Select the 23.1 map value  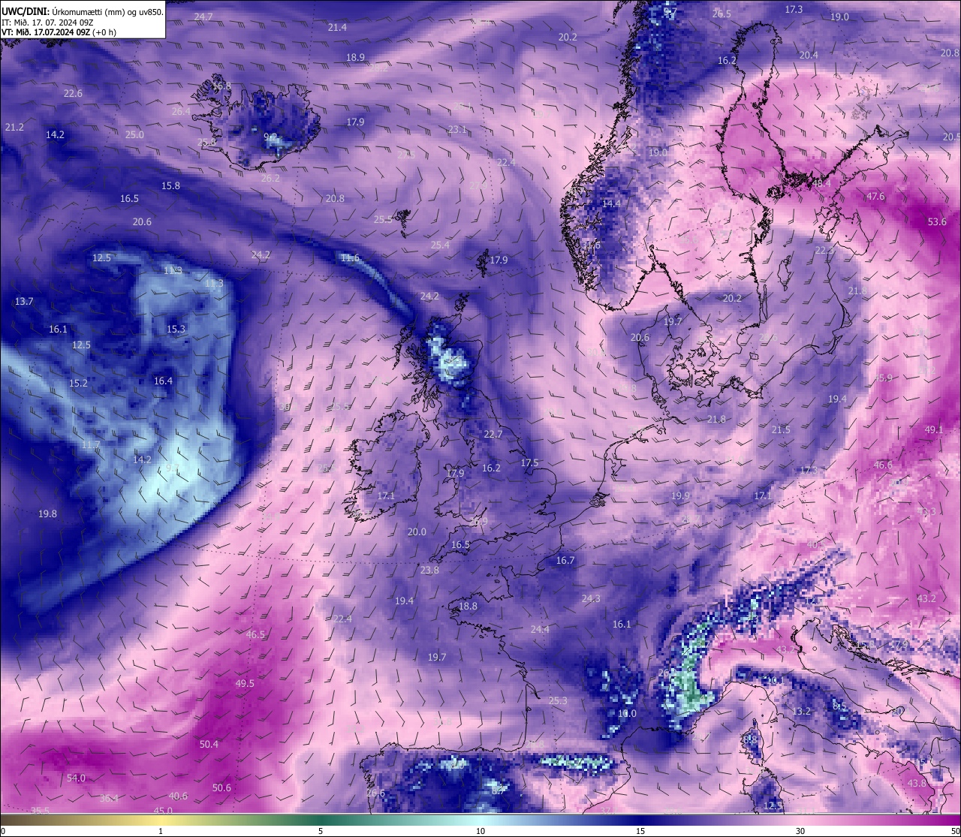pos(457,129)
